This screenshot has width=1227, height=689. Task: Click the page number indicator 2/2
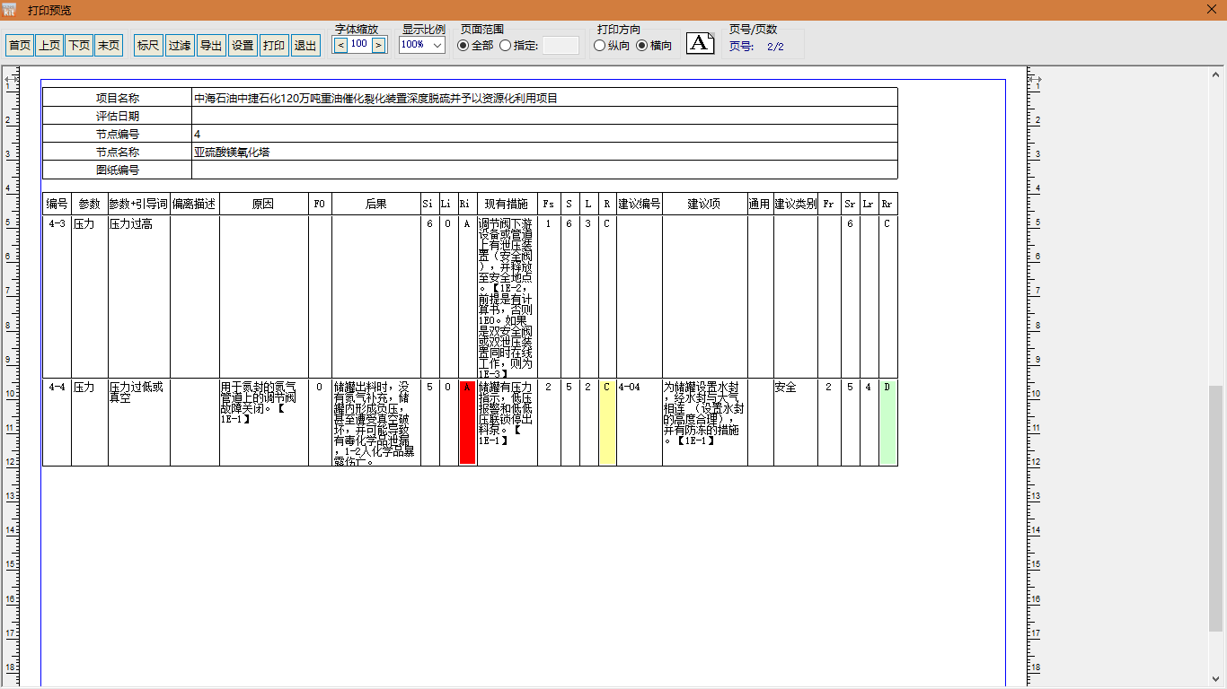775,47
